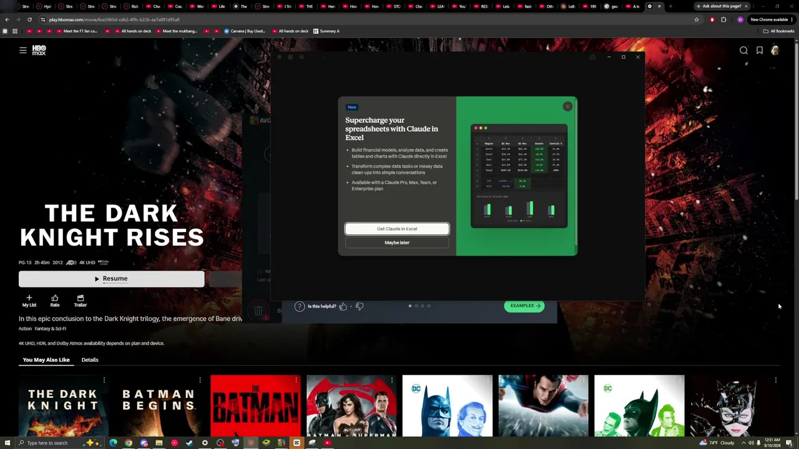Select the second carousel page dot
The width and height of the screenshot is (799, 449).
point(416,306)
